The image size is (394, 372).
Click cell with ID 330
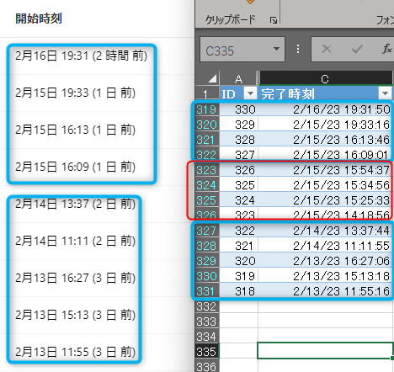tap(238, 109)
